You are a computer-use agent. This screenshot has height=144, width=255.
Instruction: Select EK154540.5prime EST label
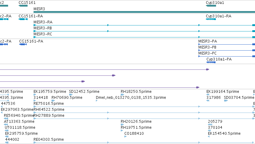click(224, 134)
